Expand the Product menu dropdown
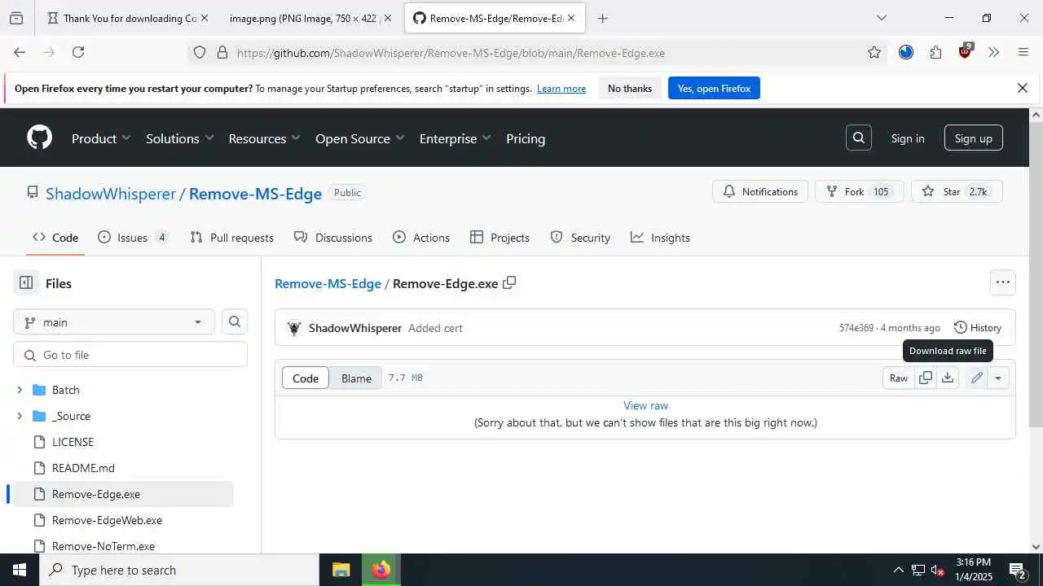 pyautogui.click(x=101, y=138)
